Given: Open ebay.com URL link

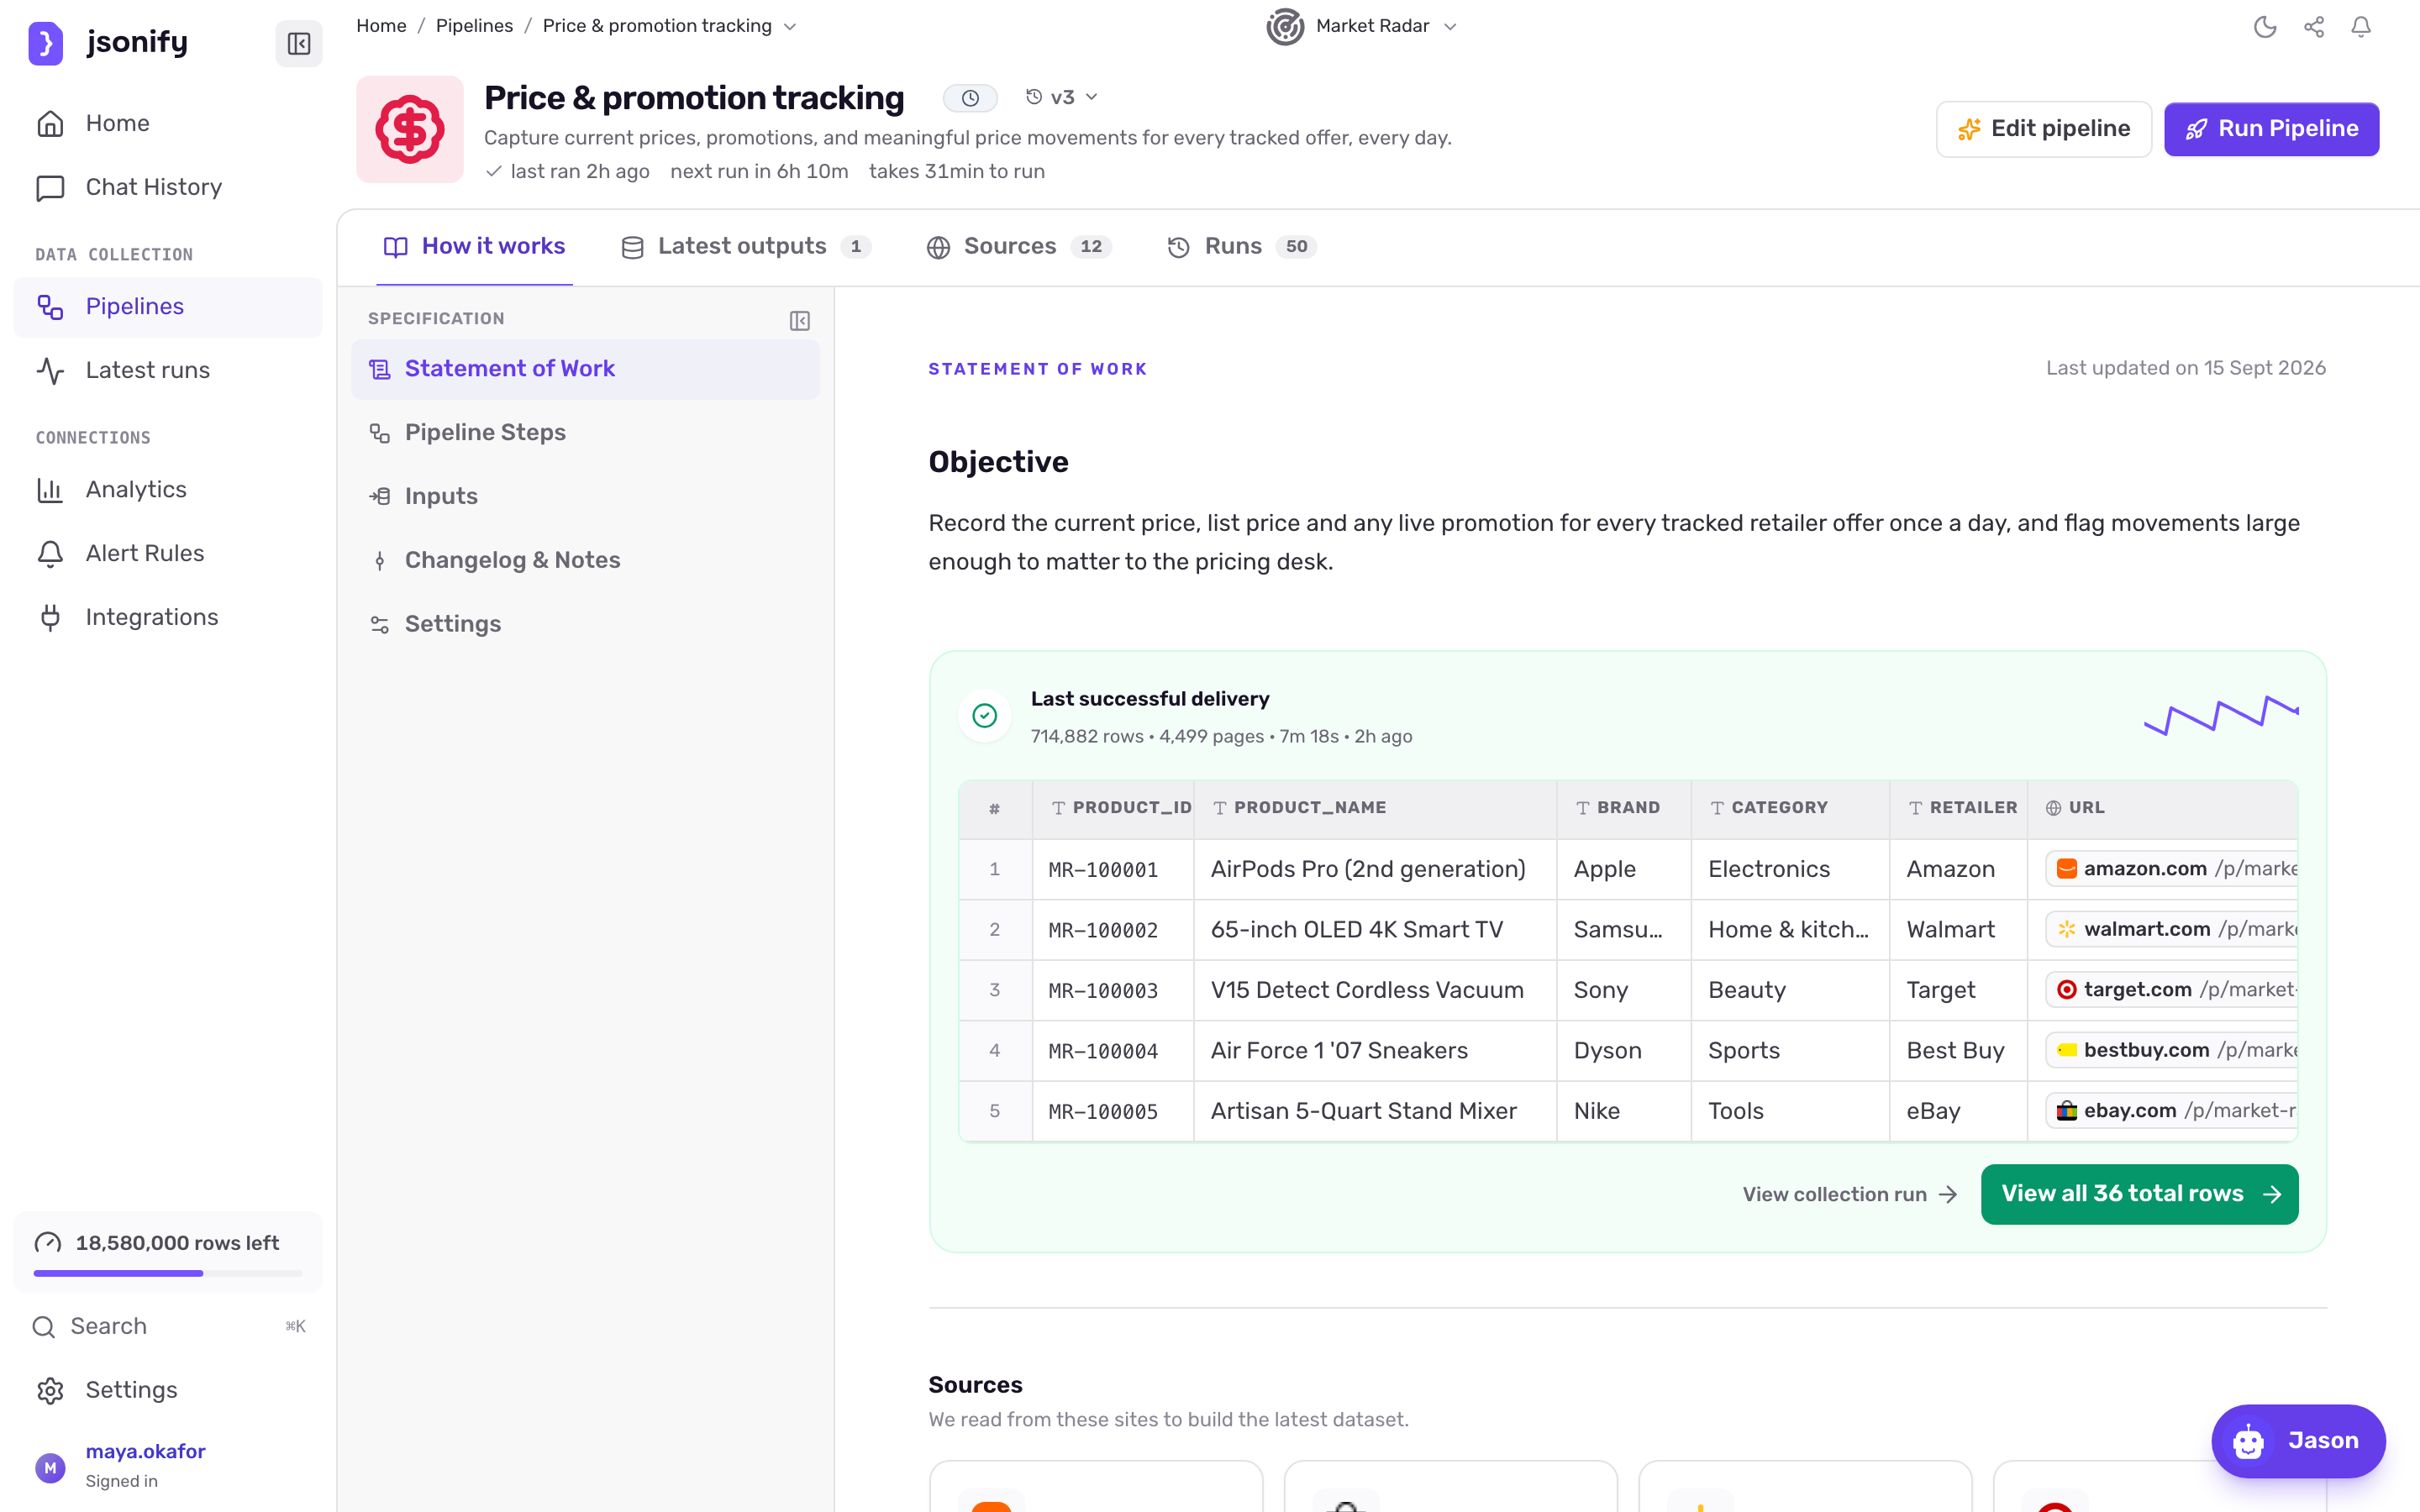Looking at the screenshot, I should click(x=2172, y=1111).
